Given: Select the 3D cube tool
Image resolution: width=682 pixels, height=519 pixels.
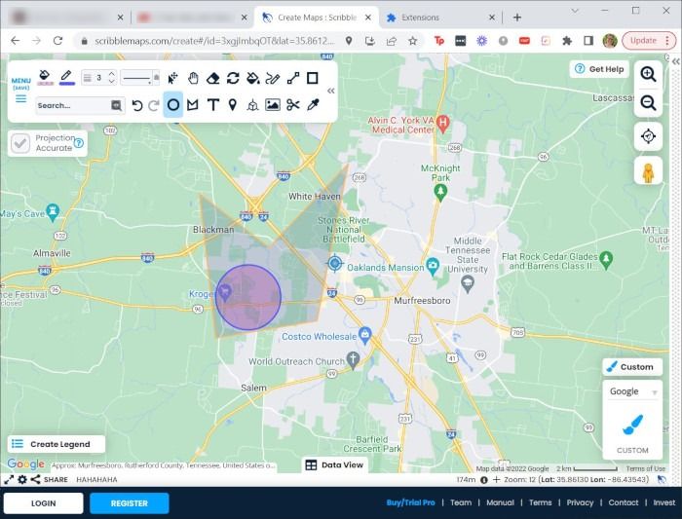Looking at the screenshot, I should pyautogui.click(x=252, y=105).
